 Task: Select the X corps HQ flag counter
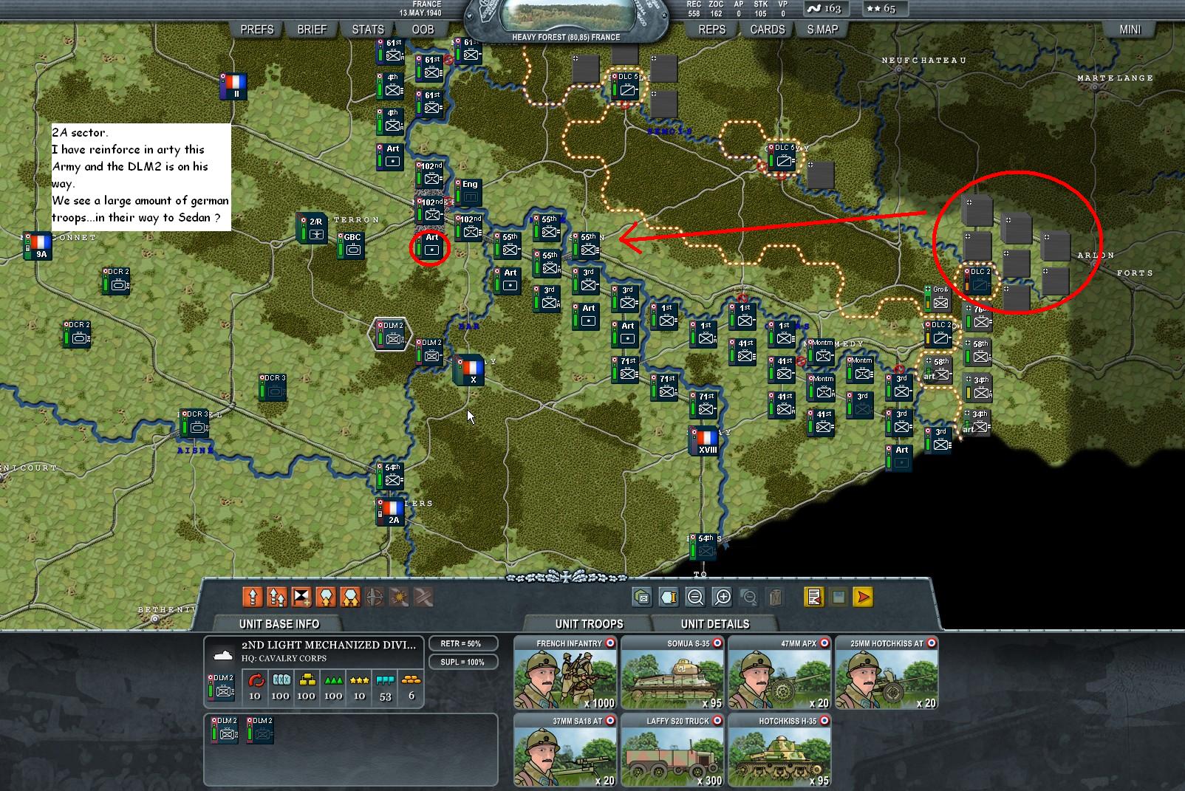click(x=470, y=370)
